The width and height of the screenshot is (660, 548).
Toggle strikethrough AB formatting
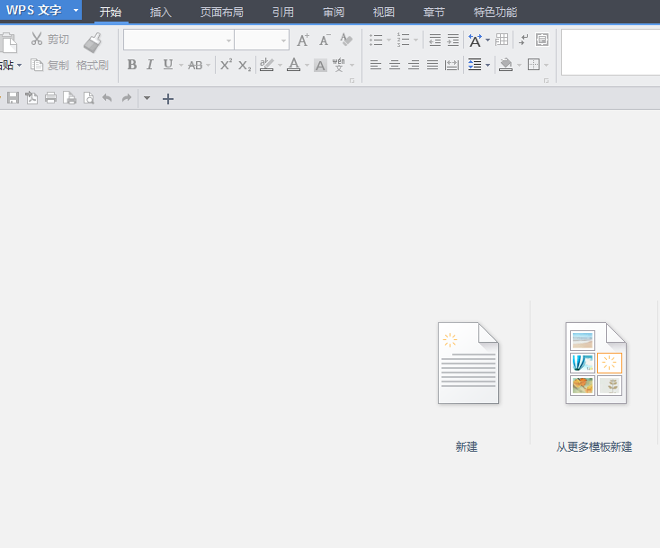tap(195, 65)
